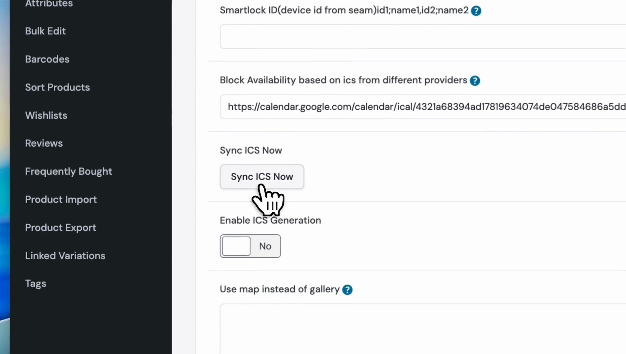Open the Tags sidebar item
The width and height of the screenshot is (626, 354).
coord(36,284)
